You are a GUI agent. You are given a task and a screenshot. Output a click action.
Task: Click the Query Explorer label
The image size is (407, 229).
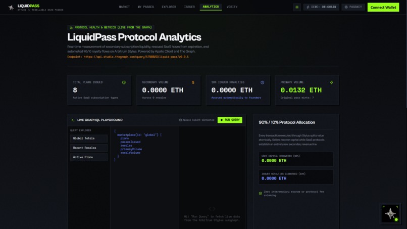[x=80, y=130]
